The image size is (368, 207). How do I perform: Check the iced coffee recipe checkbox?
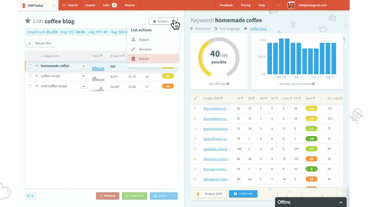(30, 86)
